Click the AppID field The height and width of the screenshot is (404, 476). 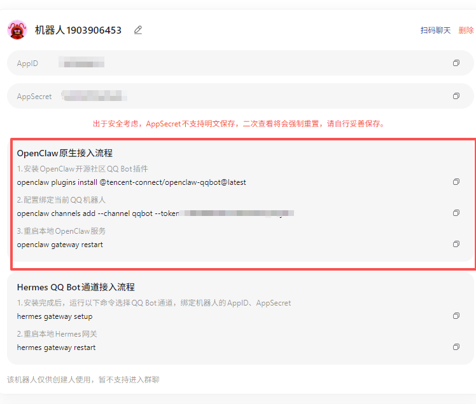240,63
